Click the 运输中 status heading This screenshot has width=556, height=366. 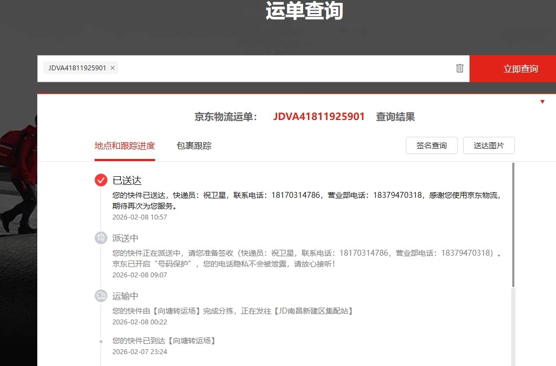(125, 296)
